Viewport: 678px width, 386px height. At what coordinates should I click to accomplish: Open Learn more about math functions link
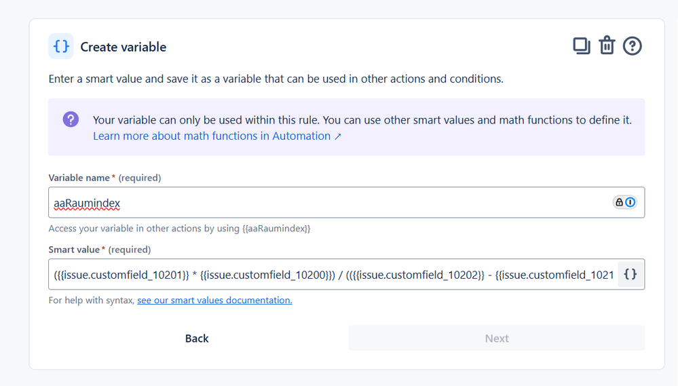click(x=217, y=136)
